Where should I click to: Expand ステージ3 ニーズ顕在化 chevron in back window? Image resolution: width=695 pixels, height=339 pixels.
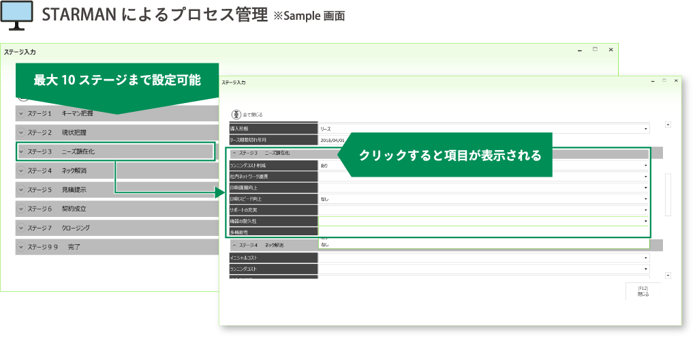coord(21,151)
